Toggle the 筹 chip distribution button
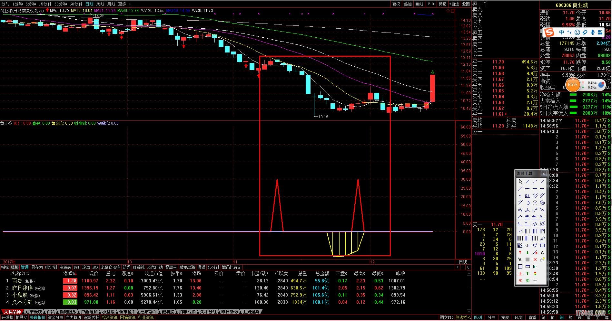Viewport: 612px width, 321px height. tap(607, 317)
